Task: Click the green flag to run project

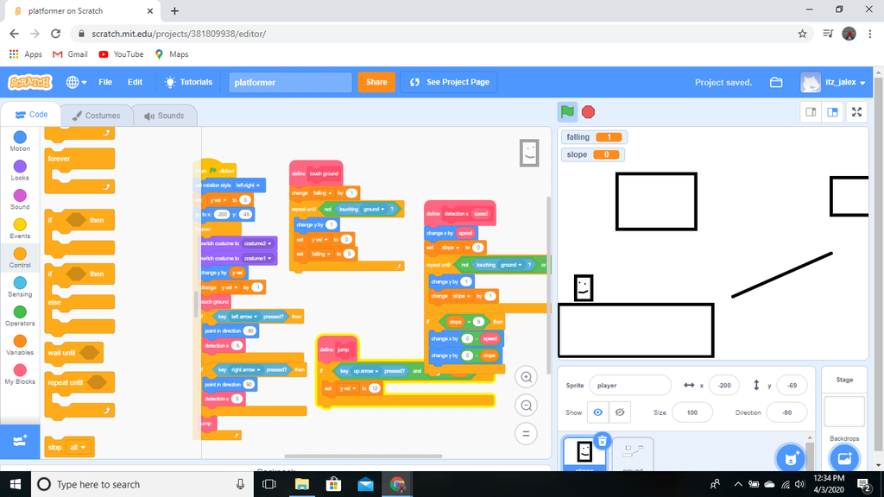Action: (x=568, y=112)
